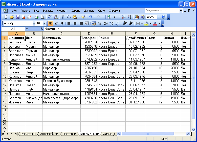
Task: Toggle bold Ж formatting button
Action: coord(50,23)
